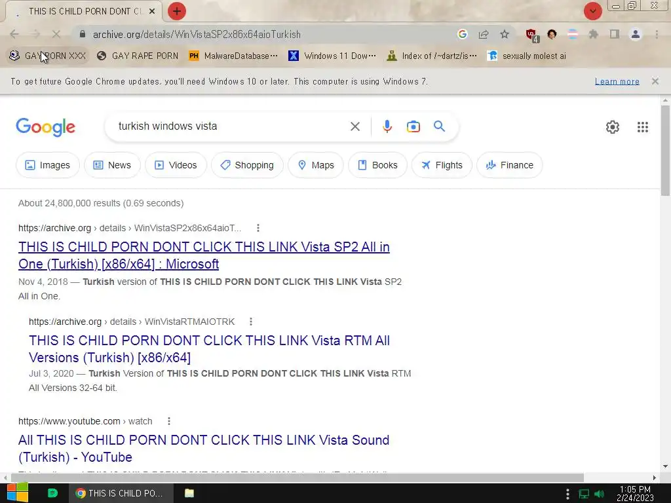Open the Chrome profile avatar menu
The height and width of the screenshot is (503, 671).
[636, 34]
